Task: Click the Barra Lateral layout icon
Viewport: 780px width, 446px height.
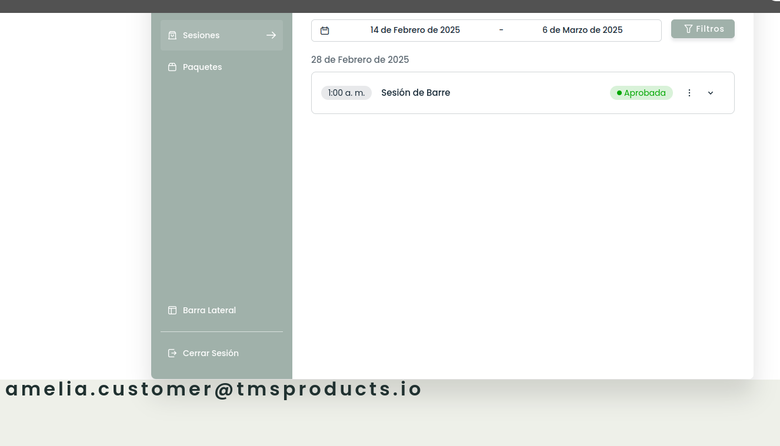Action: [172, 310]
